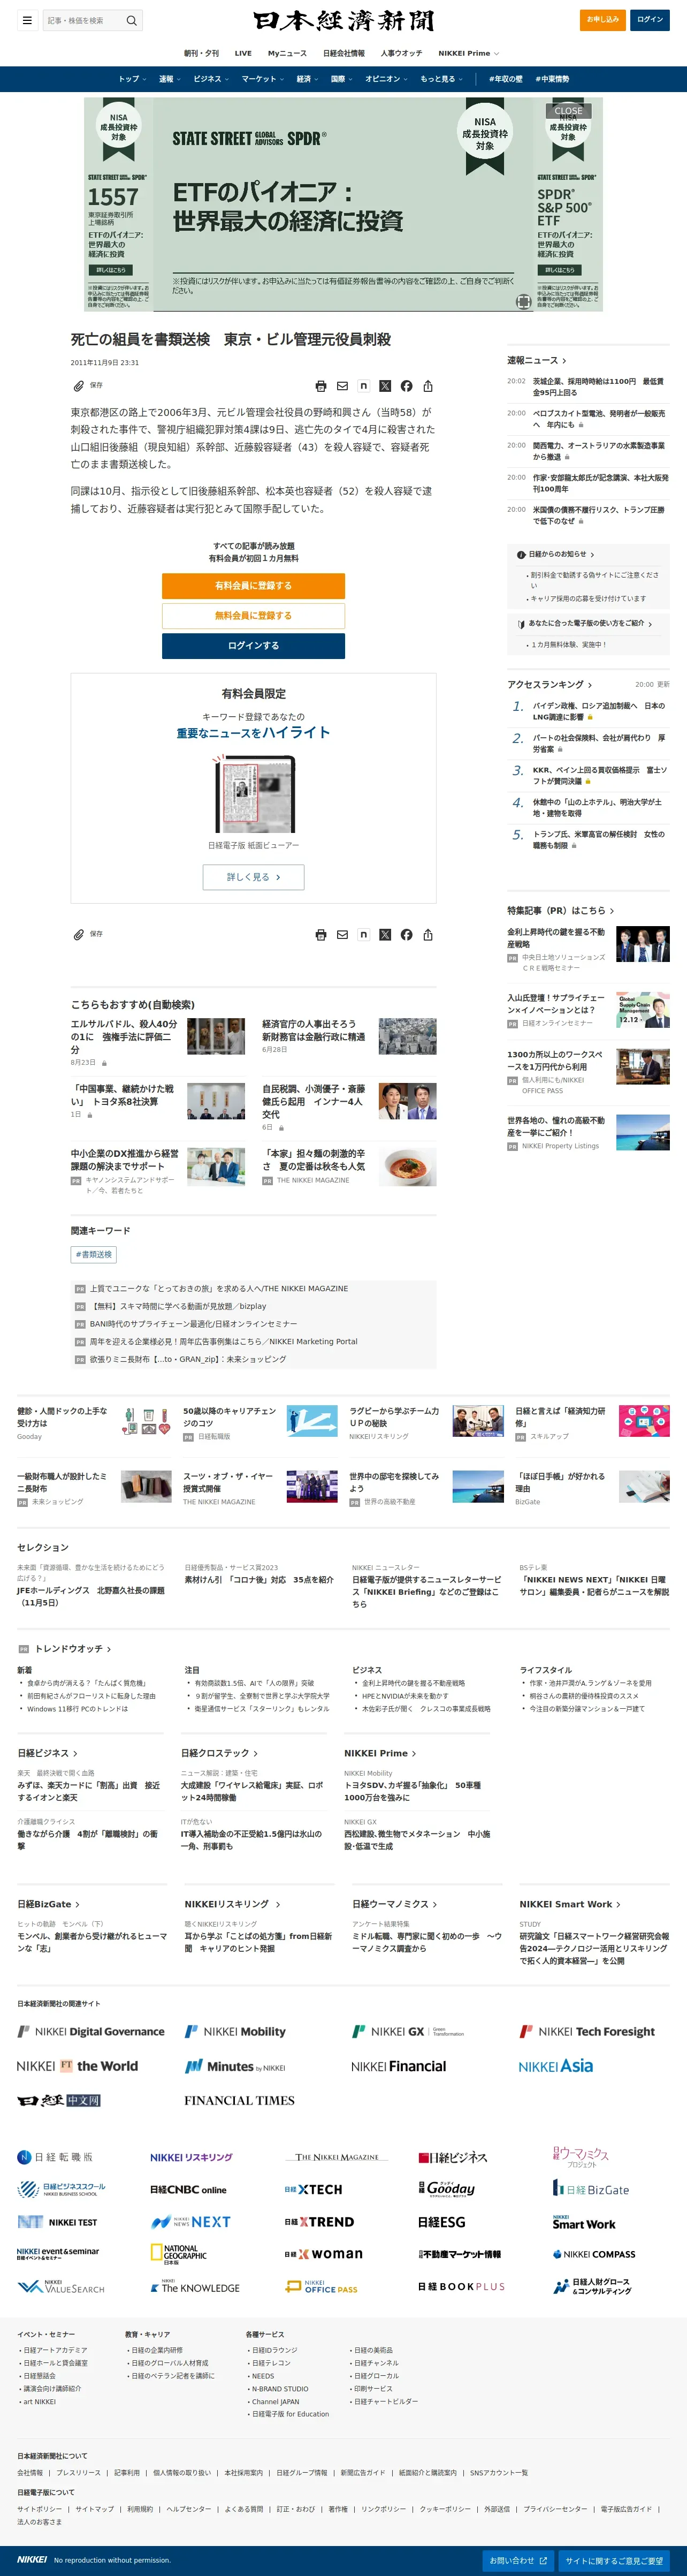The image size is (687, 2576).
Task: Share to X icon beneath the headline
Action: (x=385, y=386)
